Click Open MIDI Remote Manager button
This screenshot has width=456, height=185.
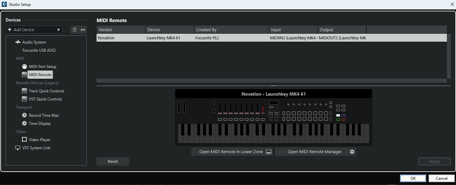pos(315,152)
